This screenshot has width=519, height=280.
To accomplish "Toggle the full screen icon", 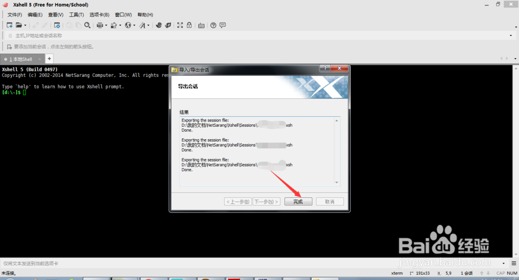I will pos(180,25).
